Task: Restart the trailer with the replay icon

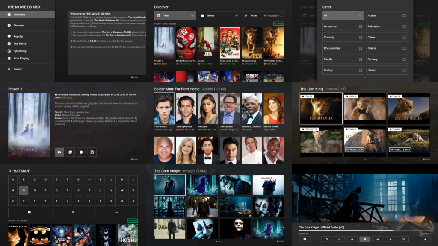Action: tap(326, 239)
